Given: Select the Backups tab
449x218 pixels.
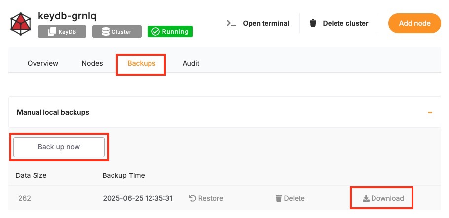Looking at the screenshot, I should (x=141, y=63).
